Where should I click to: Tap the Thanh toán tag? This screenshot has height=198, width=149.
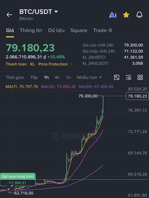tap(16, 64)
